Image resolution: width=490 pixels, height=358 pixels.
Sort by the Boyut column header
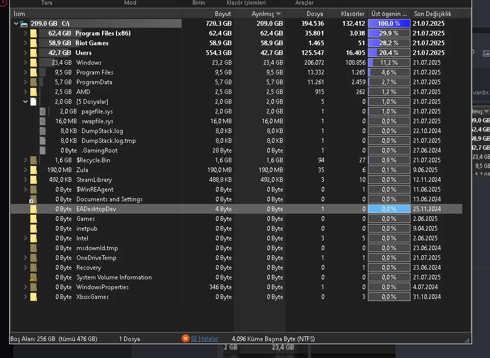[x=208, y=14]
